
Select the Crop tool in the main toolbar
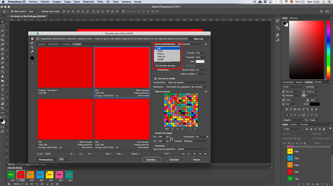coord(2,40)
